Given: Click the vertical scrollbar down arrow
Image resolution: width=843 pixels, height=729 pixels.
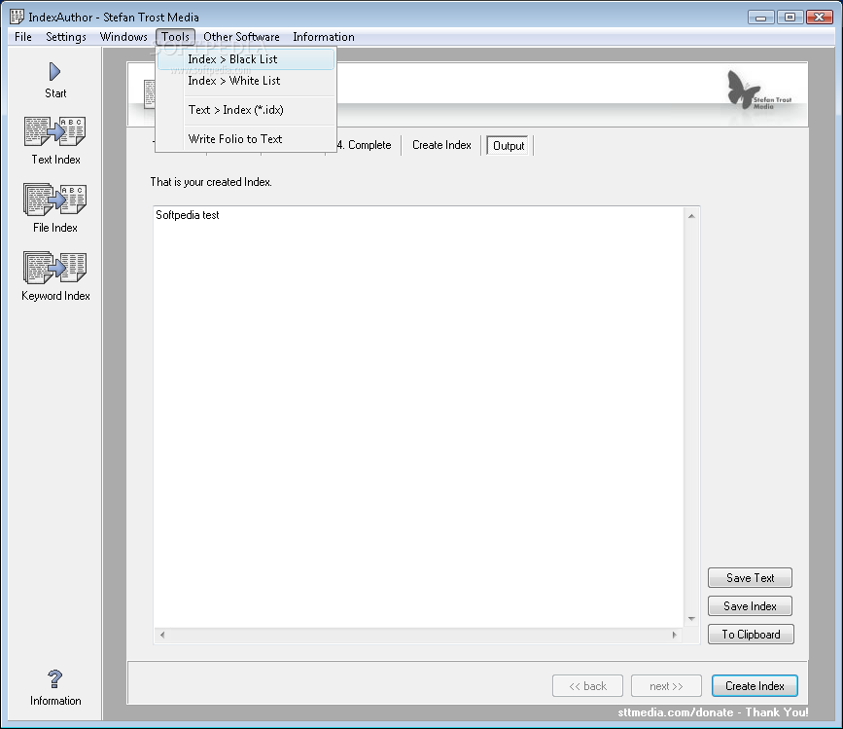Looking at the screenshot, I should click(x=691, y=619).
